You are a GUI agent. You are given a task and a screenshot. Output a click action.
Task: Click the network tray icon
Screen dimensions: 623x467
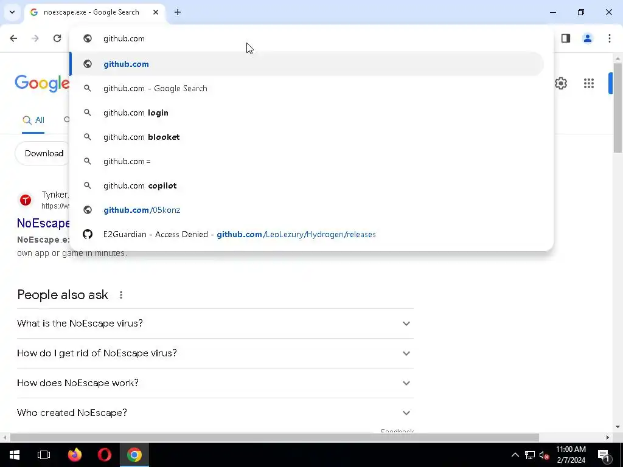(530, 455)
